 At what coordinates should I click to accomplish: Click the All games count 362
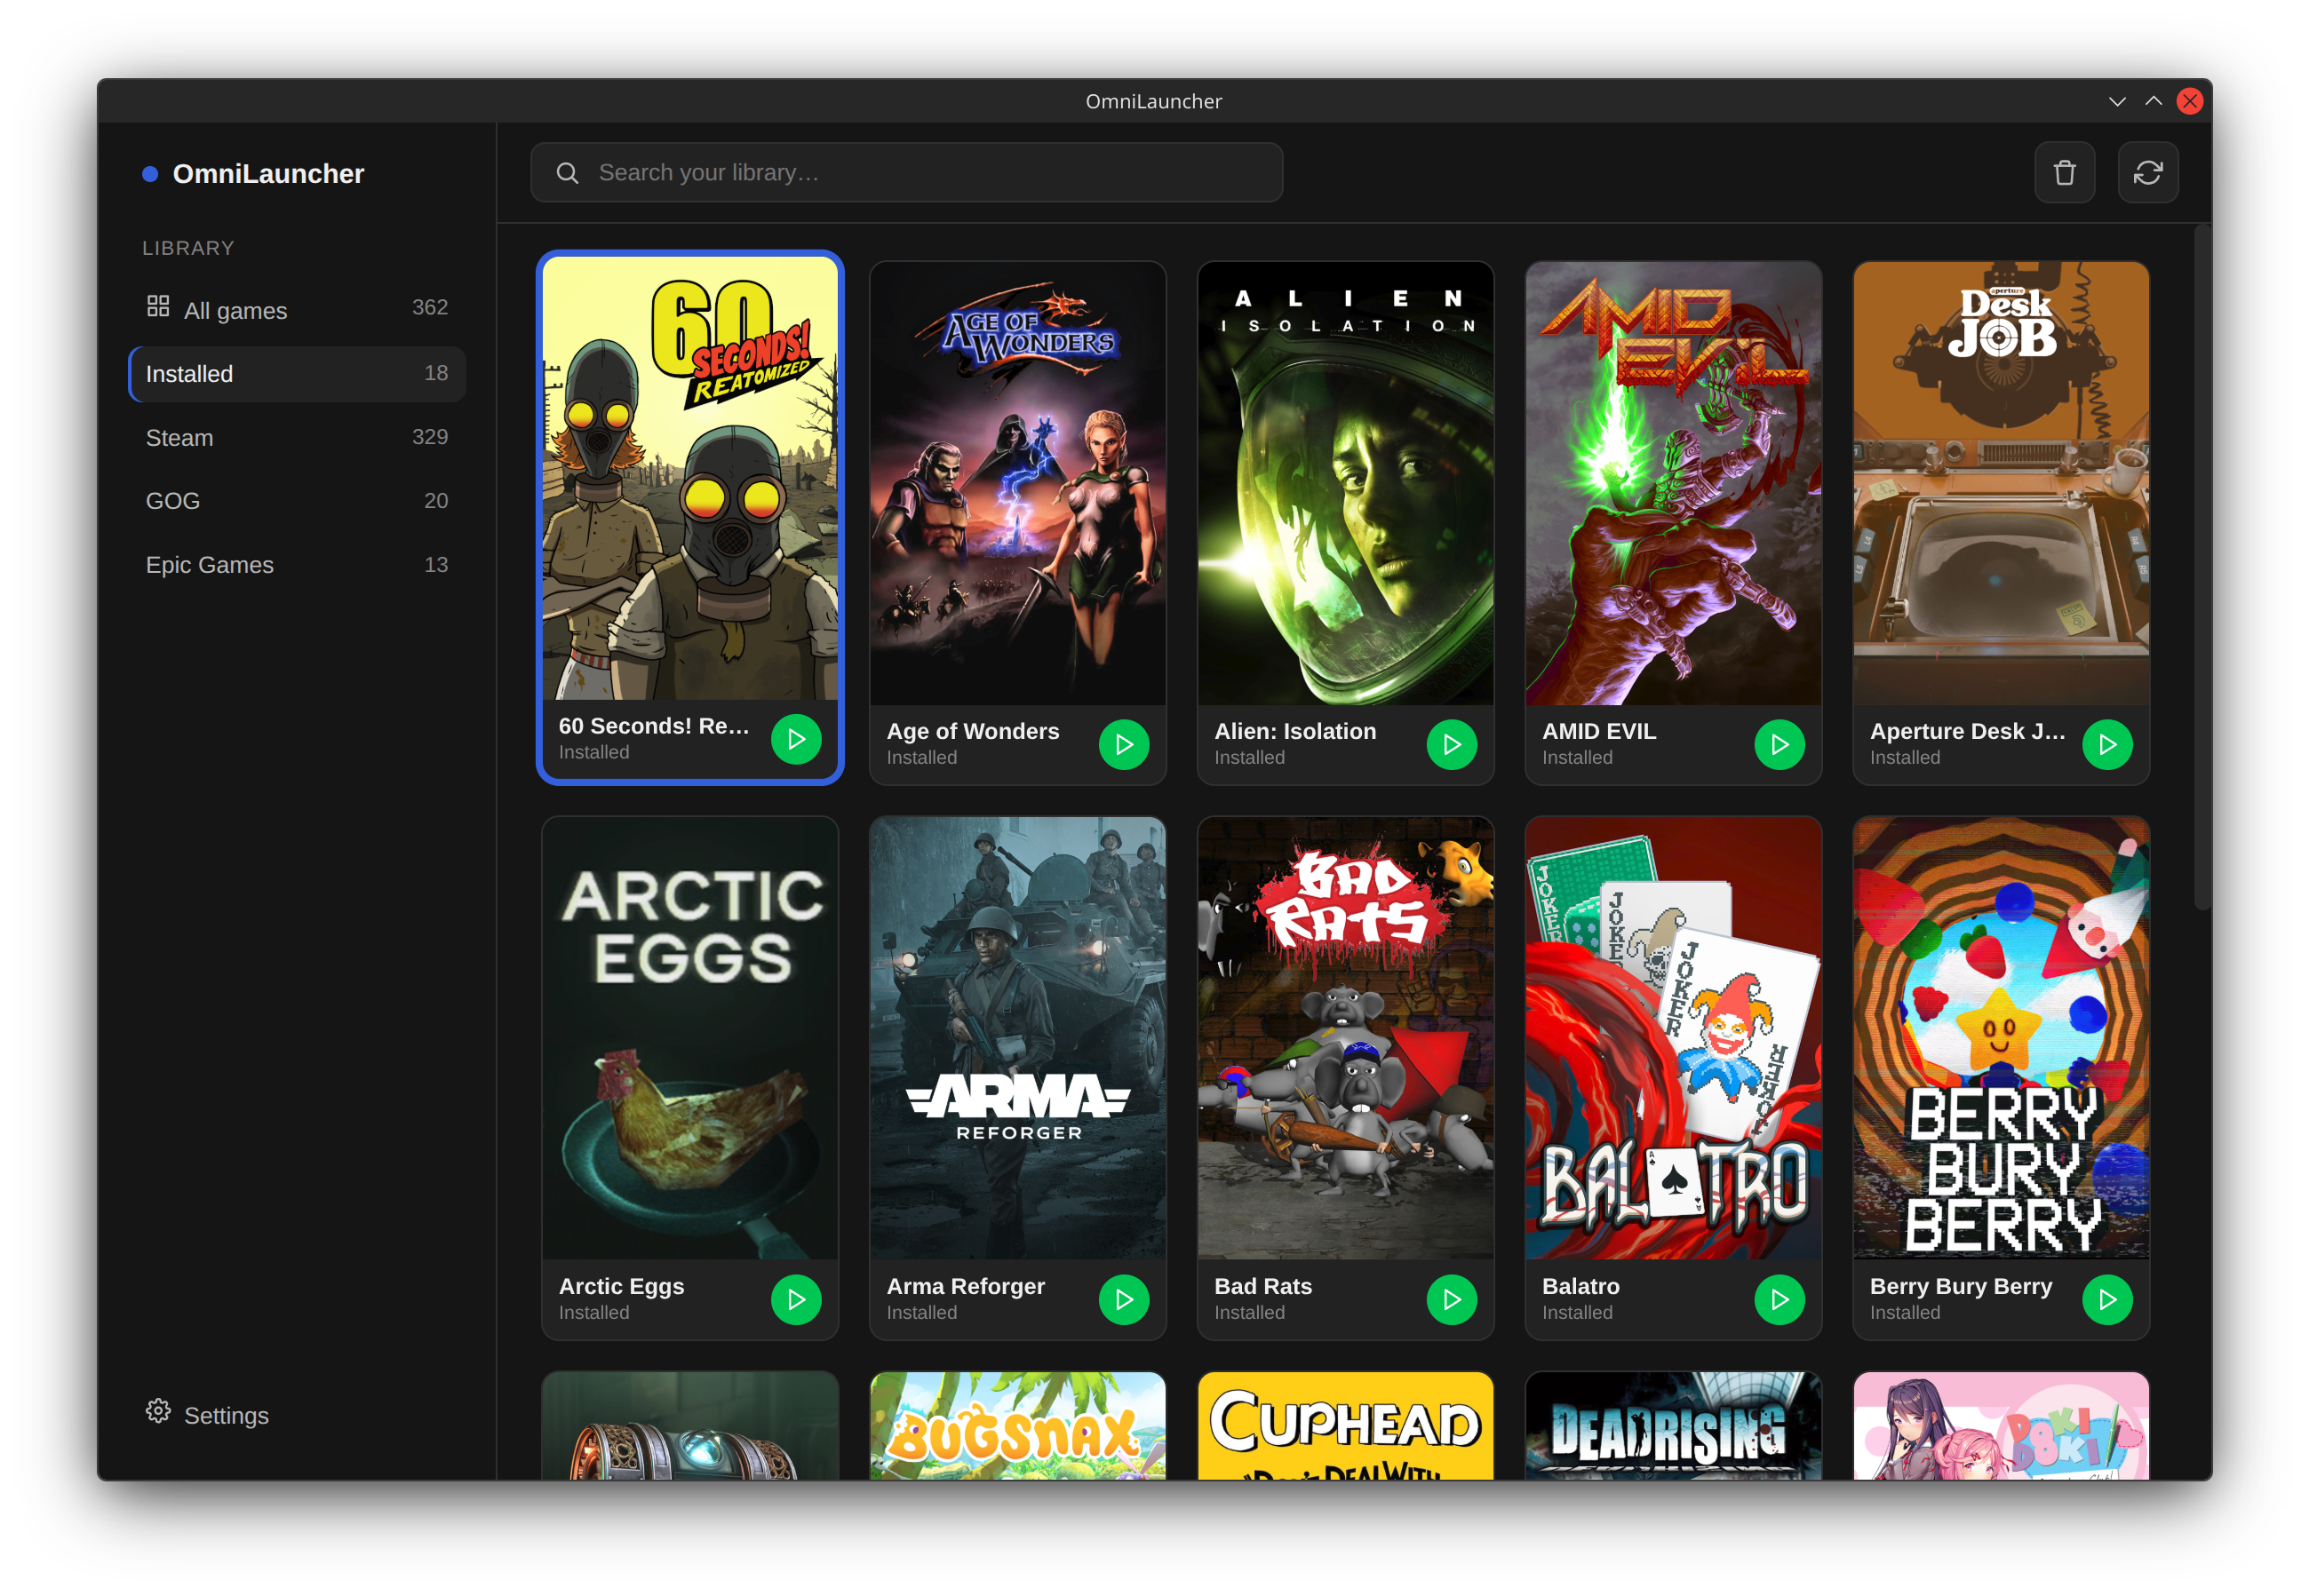click(430, 307)
